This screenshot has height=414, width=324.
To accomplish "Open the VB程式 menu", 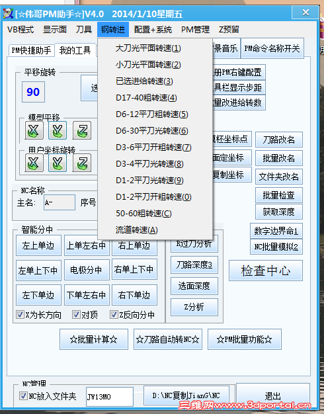I will [20, 29].
